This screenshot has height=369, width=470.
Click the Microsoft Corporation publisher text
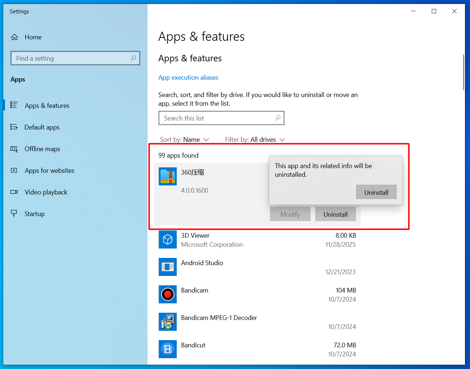tap(212, 245)
